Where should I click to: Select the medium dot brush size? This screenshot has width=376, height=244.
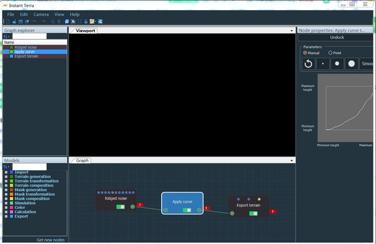(x=337, y=64)
